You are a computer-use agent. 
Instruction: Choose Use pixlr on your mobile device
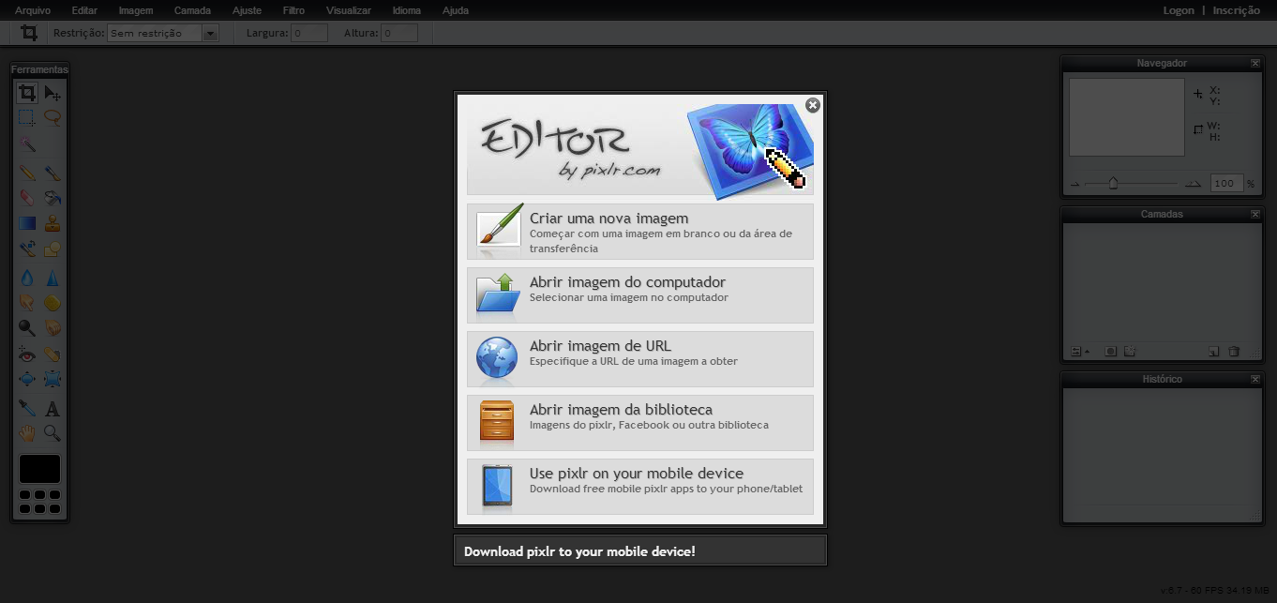pyautogui.click(x=640, y=487)
